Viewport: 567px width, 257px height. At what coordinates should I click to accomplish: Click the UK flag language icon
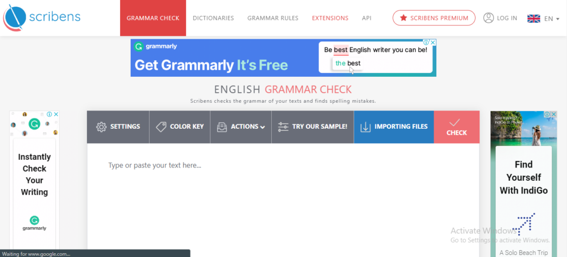coord(534,18)
